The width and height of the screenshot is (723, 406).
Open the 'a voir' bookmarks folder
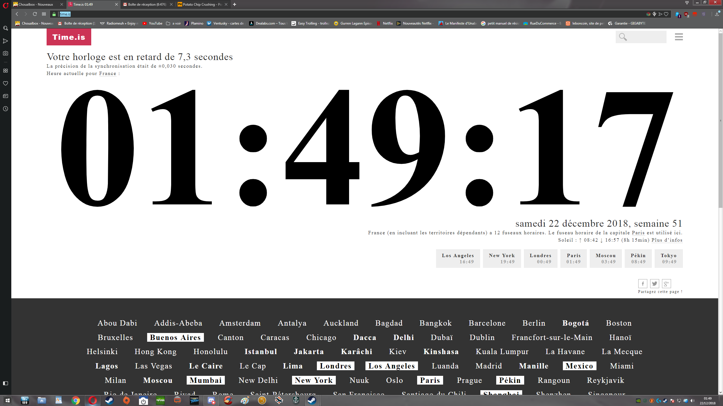(173, 23)
